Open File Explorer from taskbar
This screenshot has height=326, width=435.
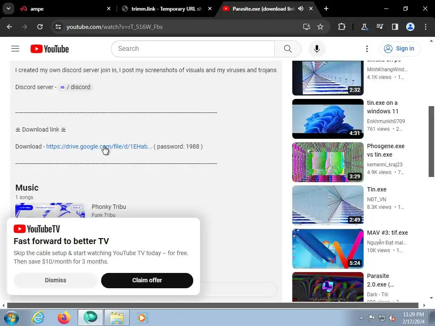click(117, 318)
